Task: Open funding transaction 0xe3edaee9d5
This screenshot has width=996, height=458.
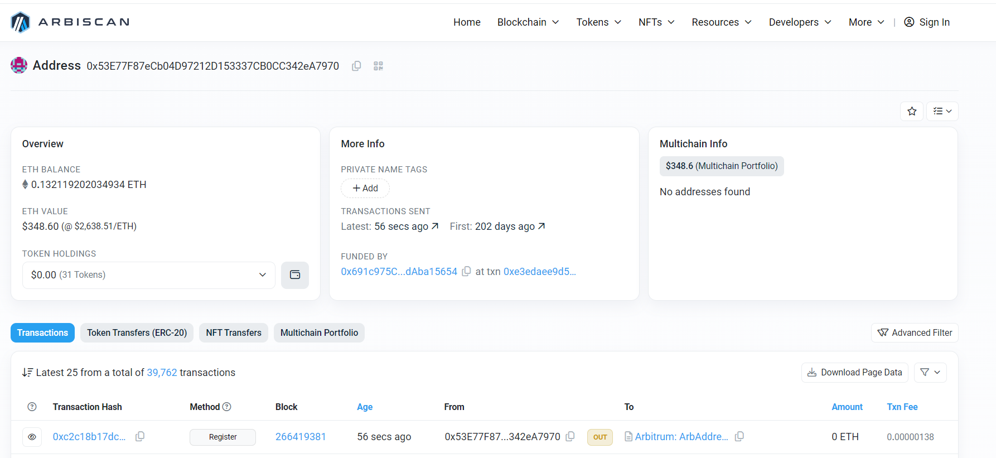Action: (x=540, y=272)
